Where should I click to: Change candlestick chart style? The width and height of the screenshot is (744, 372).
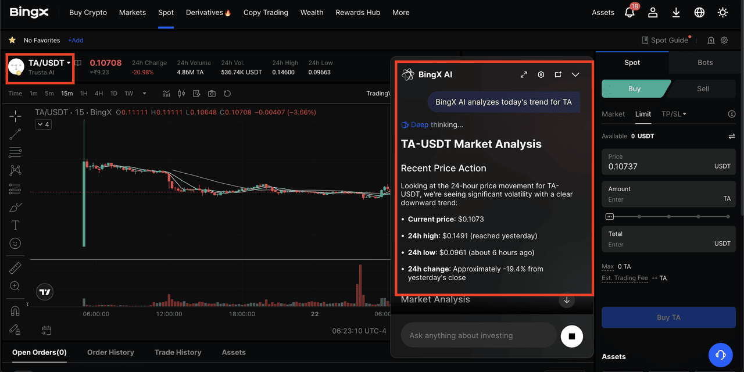pyautogui.click(x=181, y=94)
